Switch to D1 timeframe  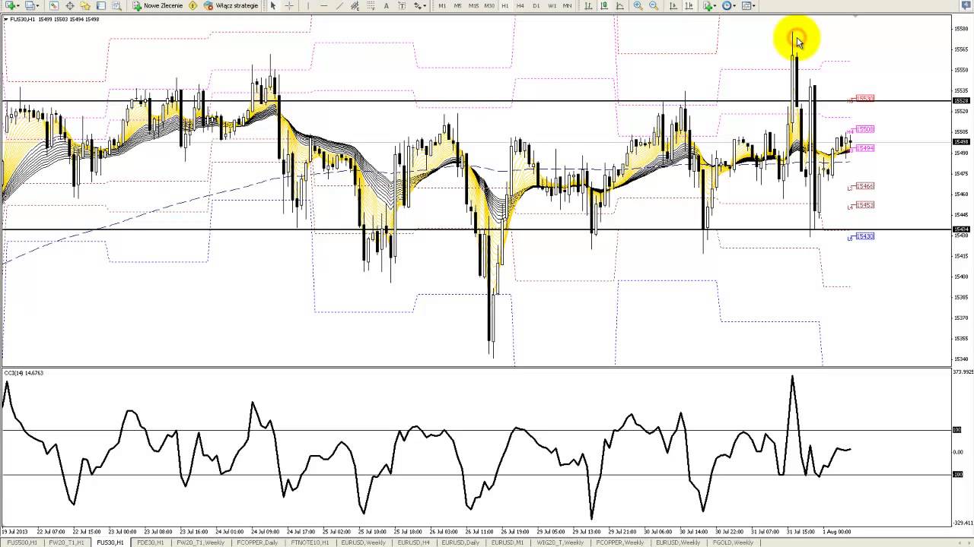pos(536,5)
